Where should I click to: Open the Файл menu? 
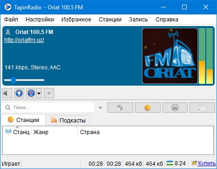[11, 20]
